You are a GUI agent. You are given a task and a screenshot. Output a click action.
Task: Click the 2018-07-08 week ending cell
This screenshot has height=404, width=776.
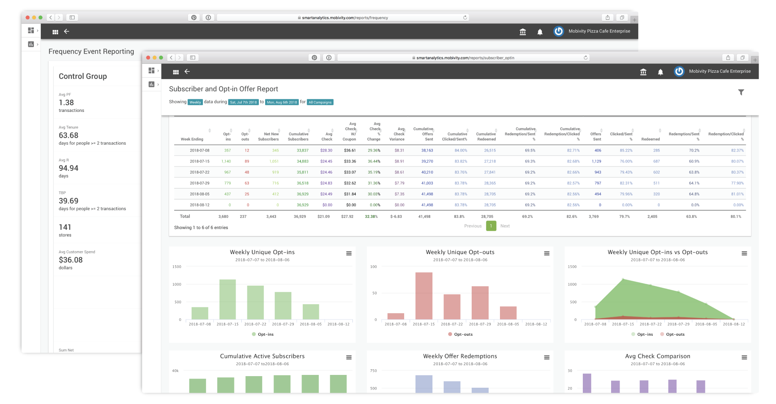point(200,151)
